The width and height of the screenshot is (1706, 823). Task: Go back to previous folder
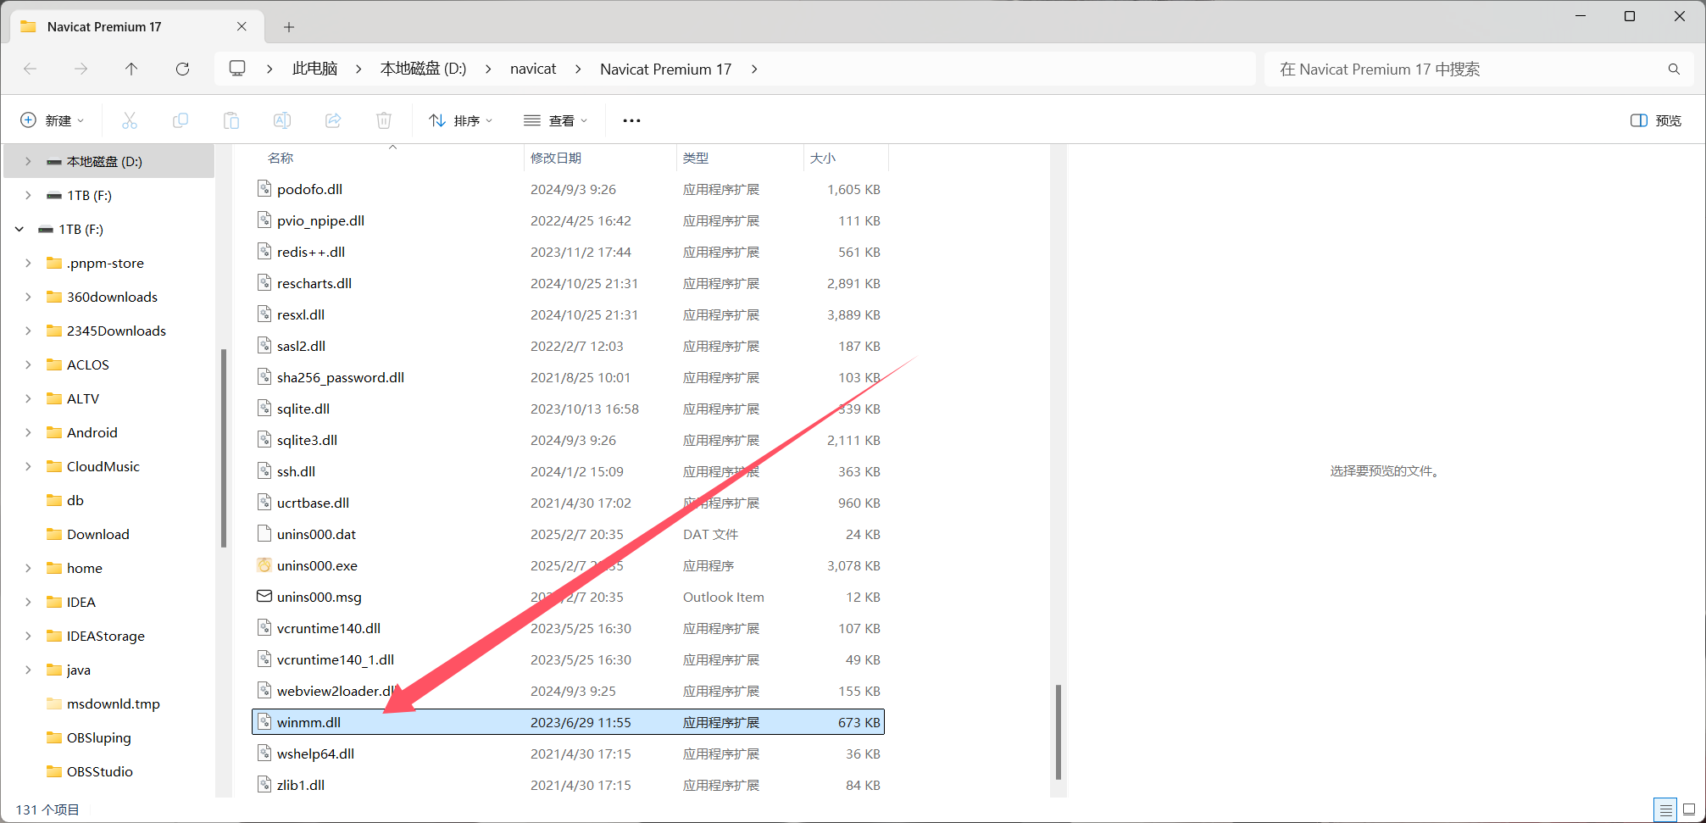click(31, 69)
